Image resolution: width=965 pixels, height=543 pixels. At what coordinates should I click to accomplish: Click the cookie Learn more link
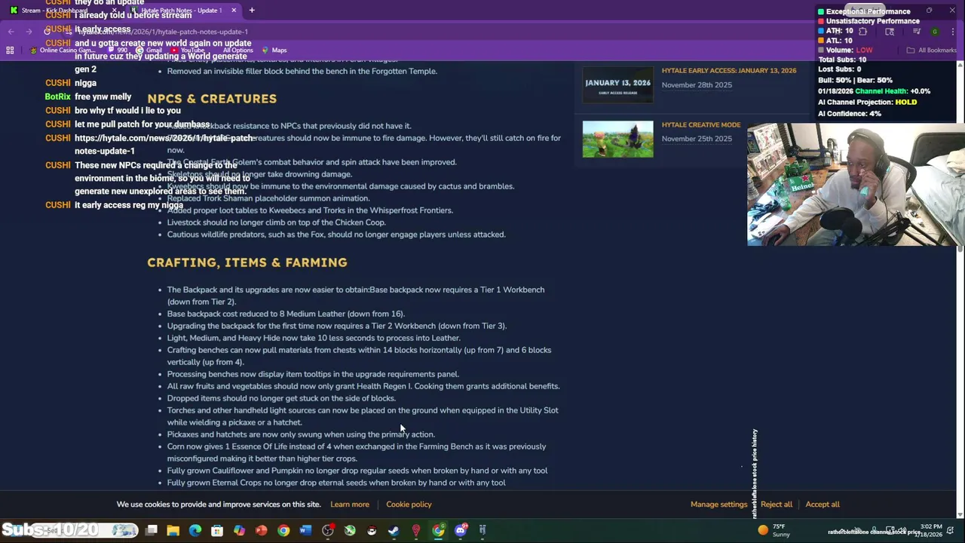coord(350,505)
